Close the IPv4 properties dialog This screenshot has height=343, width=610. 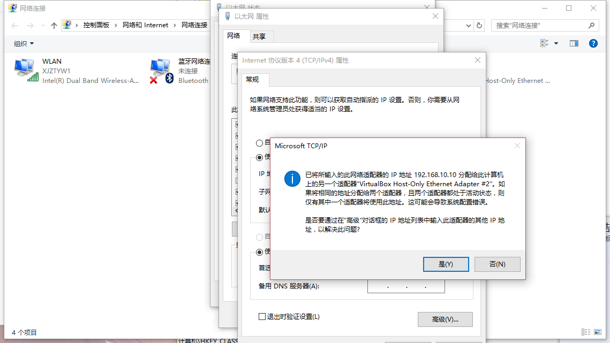click(x=477, y=60)
